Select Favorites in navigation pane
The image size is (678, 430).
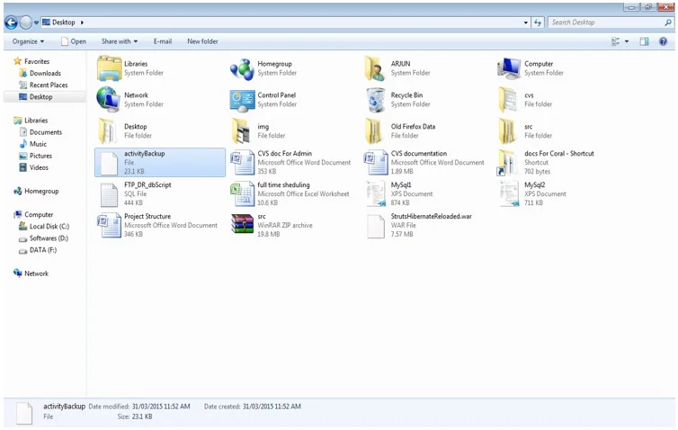37,61
